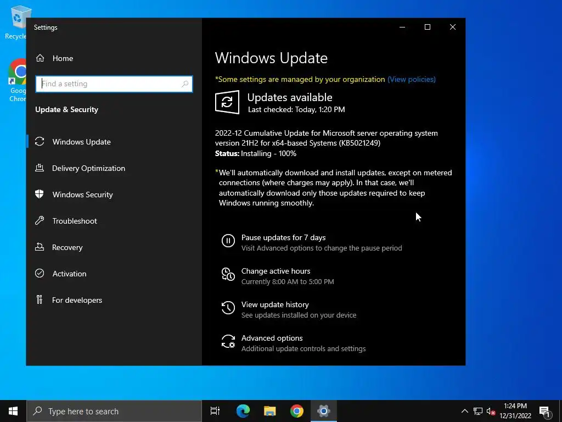Click the network tray icon
Image resolution: width=562 pixels, height=422 pixels.
point(478,411)
